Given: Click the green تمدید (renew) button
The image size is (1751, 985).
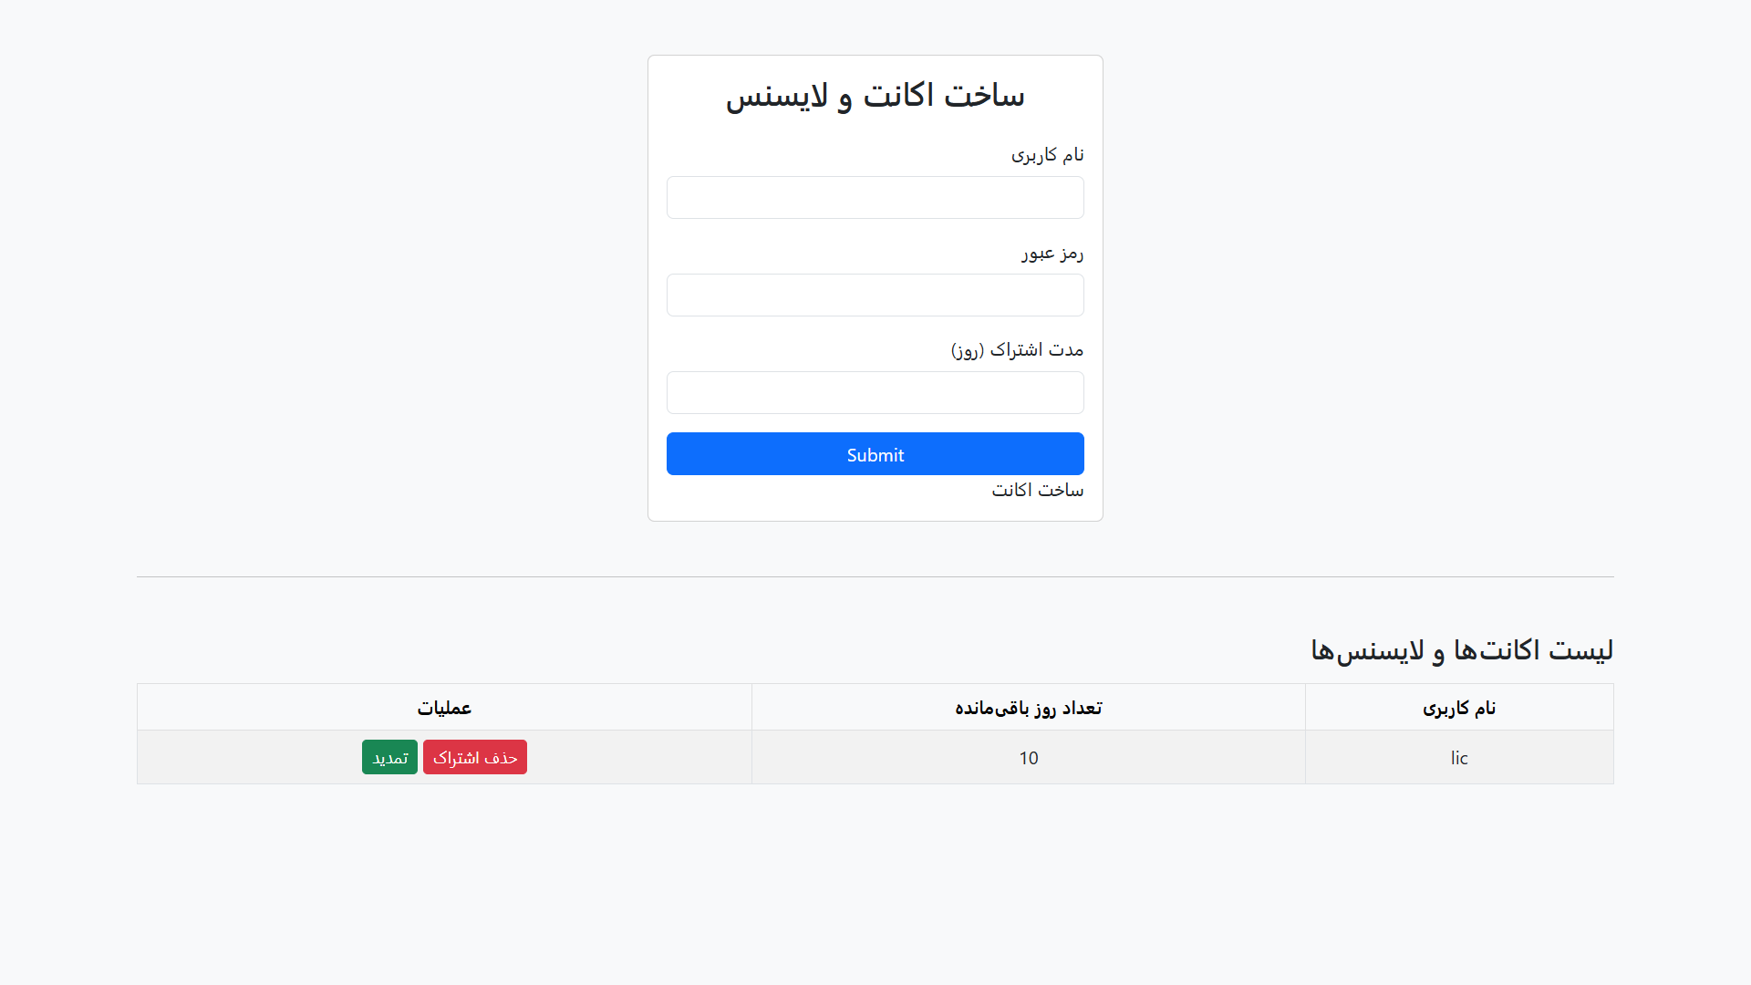Looking at the screenshot, I should [x=389, y=757].
